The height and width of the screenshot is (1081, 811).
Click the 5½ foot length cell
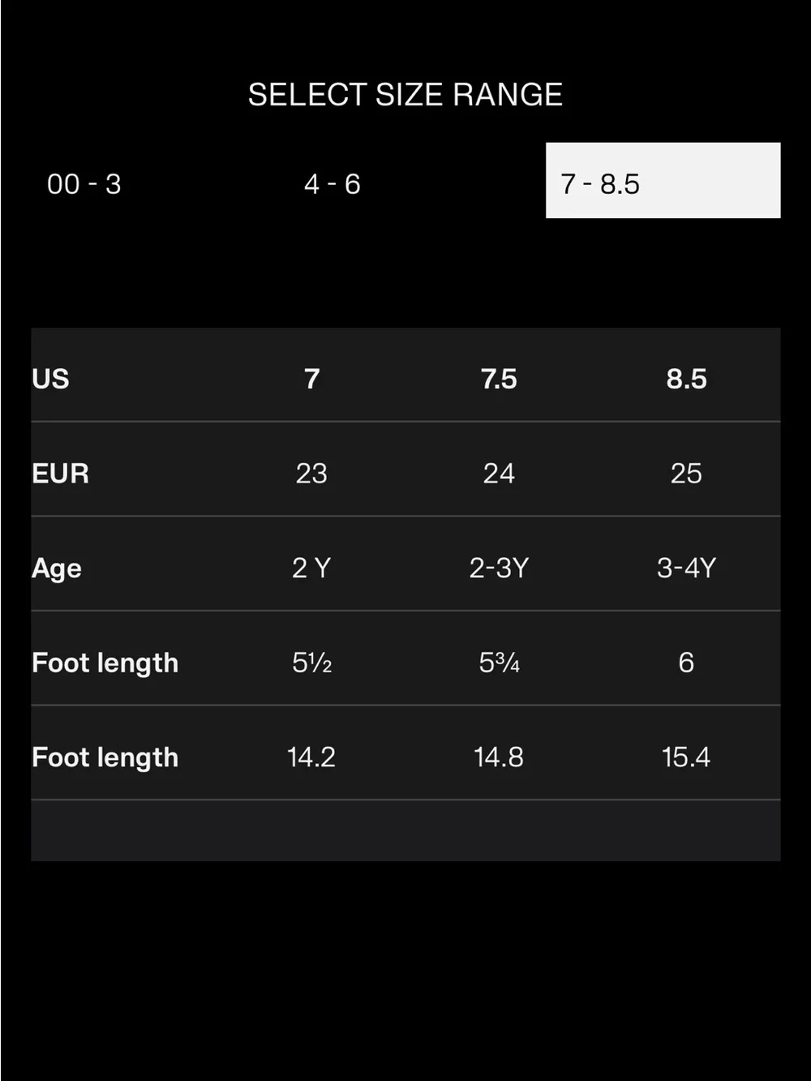[x=311, y=663]
